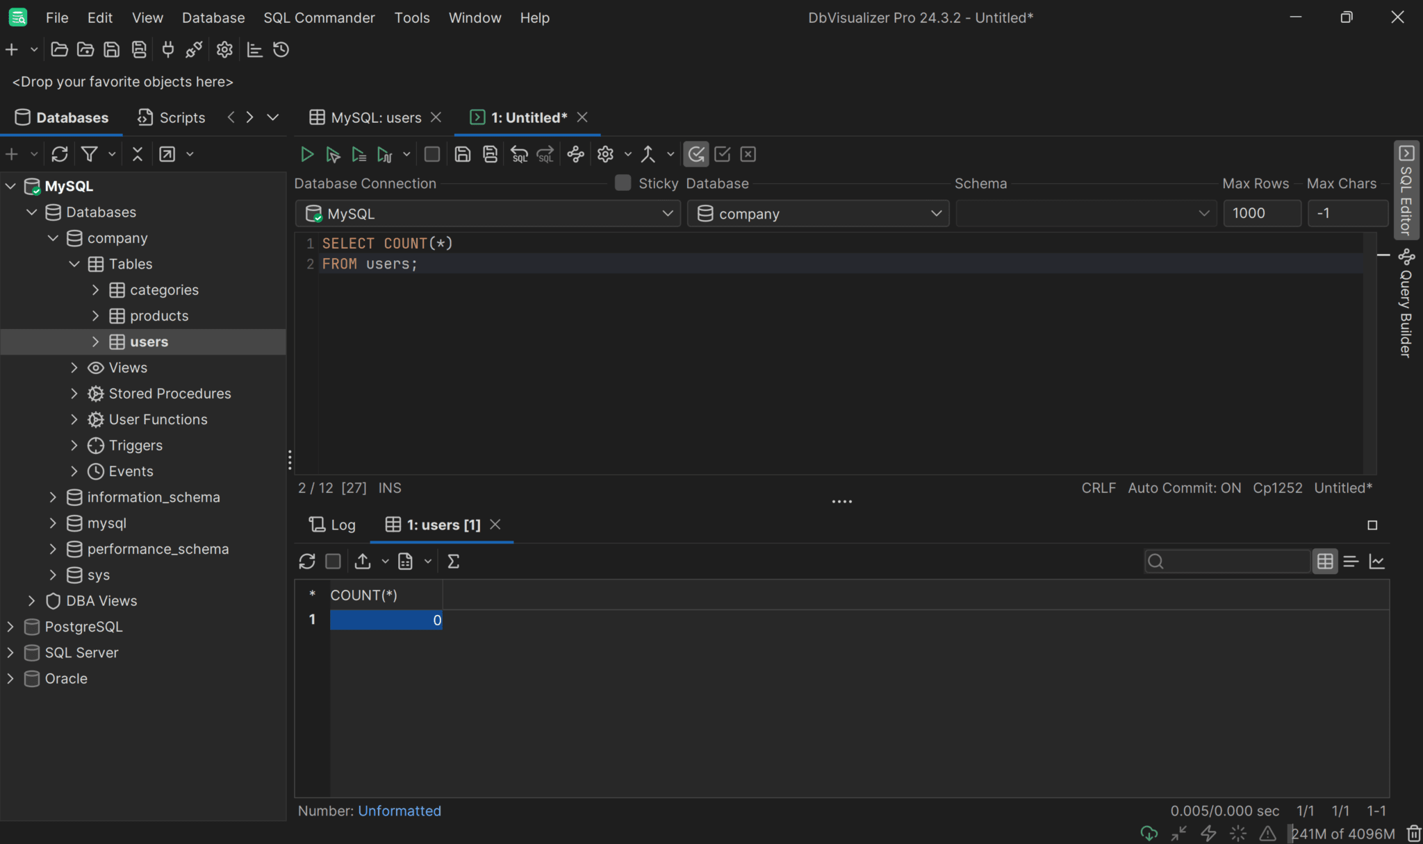1423x844 pixels.
Task: Open the Scripts tab
Action: pos(172,118)
